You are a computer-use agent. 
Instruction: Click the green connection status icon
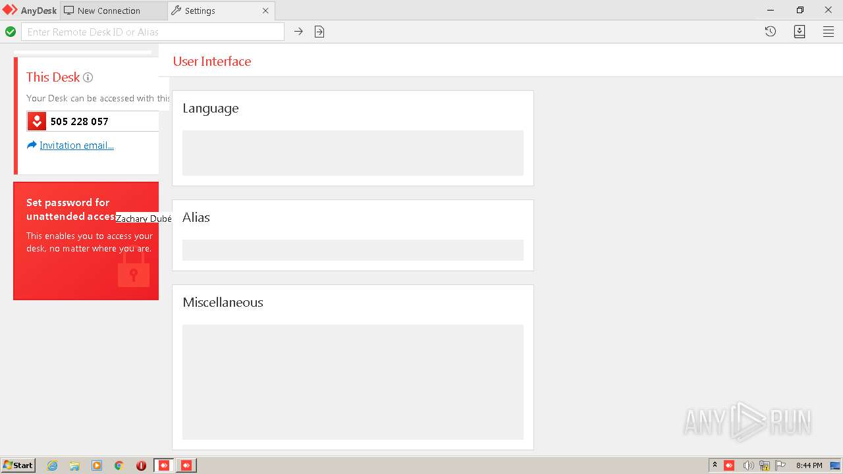coord(11,32)
